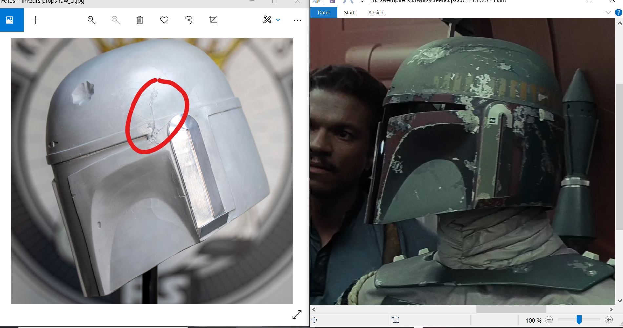Viewport: 623px width, 328px height.
Task: Click the zoom in magnifier in Photos
Action: (91, 20)
